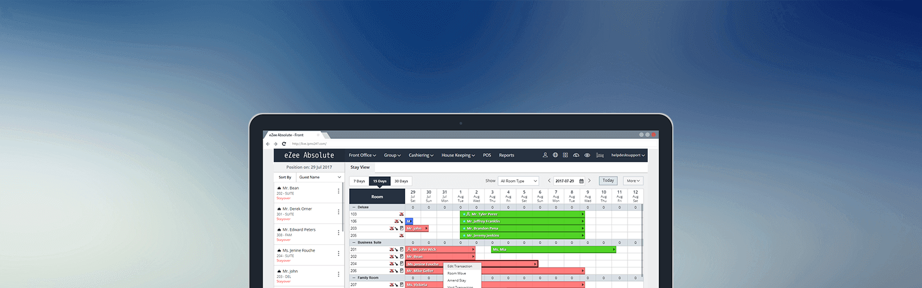This screenshot has height=288, width=922.
Task: Click the browser address bar
Action: click(473, 143)
